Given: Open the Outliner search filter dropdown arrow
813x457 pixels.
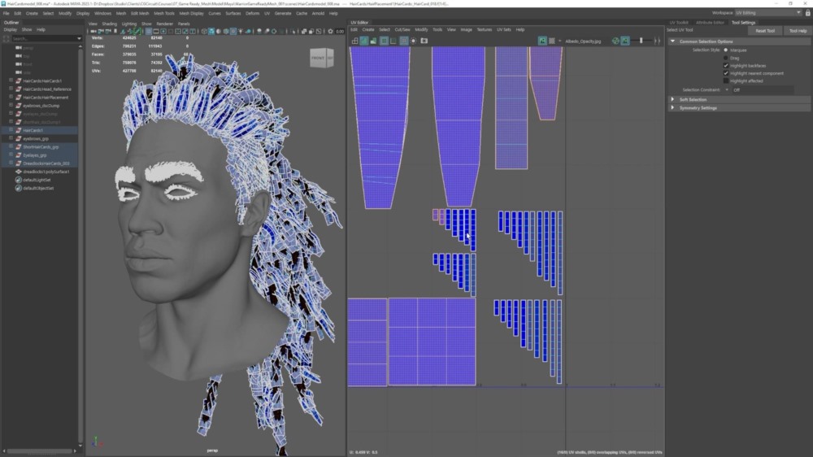Looking at the screenshot, I should pyautogui.click(x=79, y=38).
